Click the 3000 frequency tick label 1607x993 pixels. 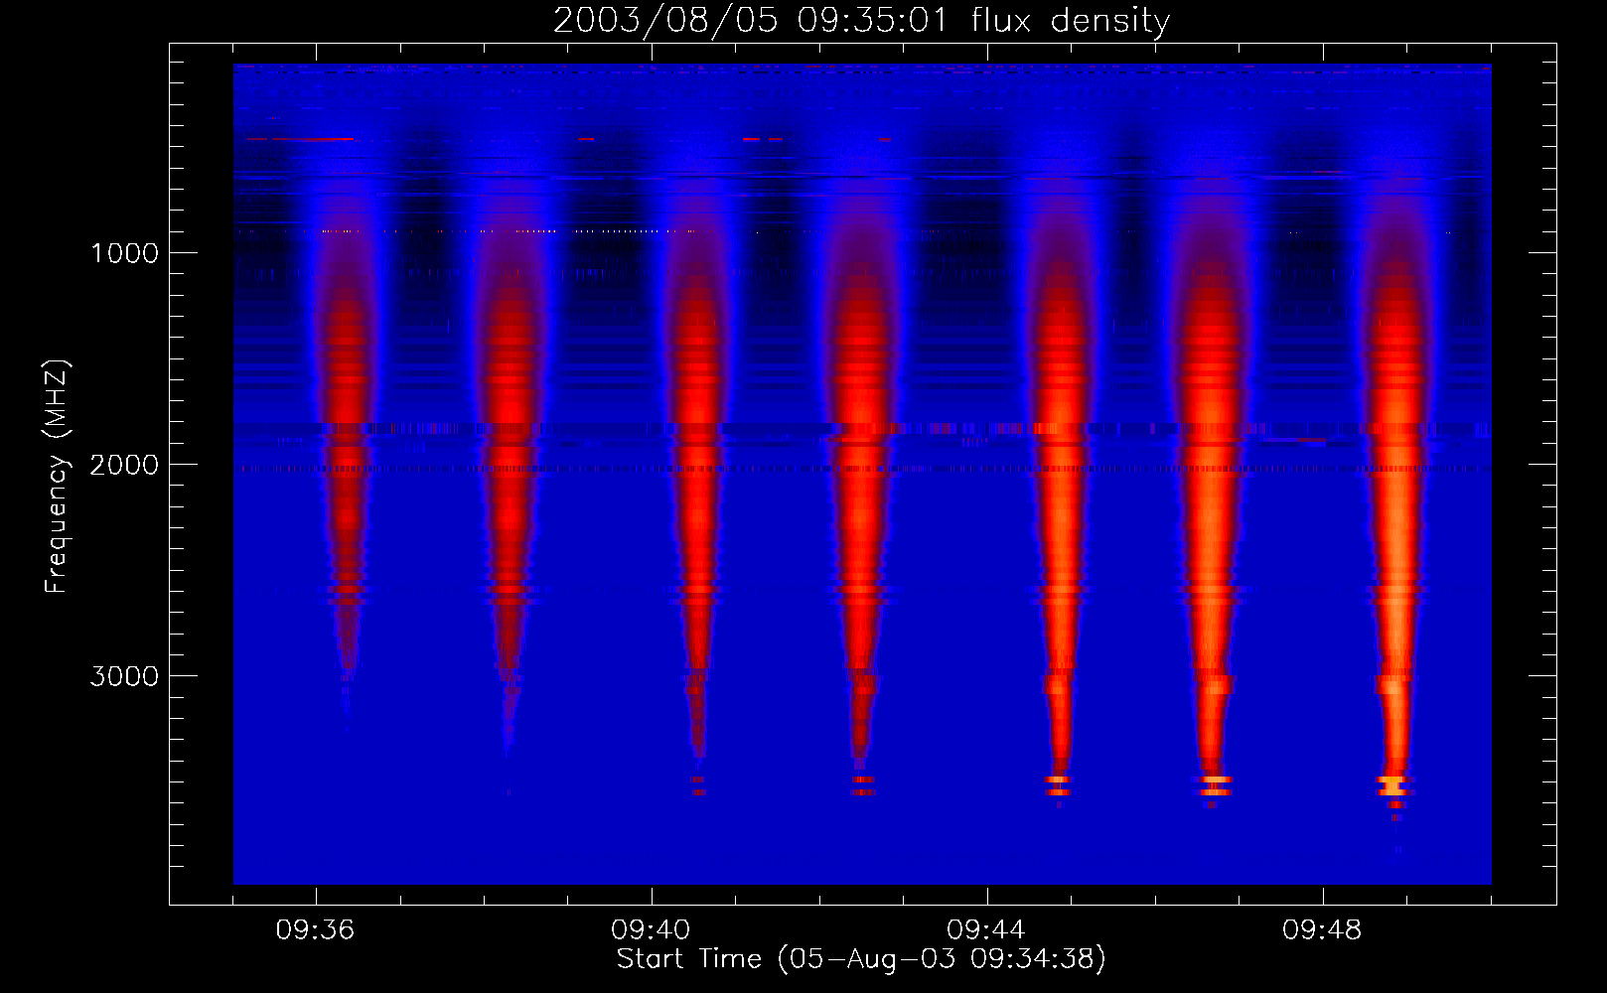coord(124,676)
